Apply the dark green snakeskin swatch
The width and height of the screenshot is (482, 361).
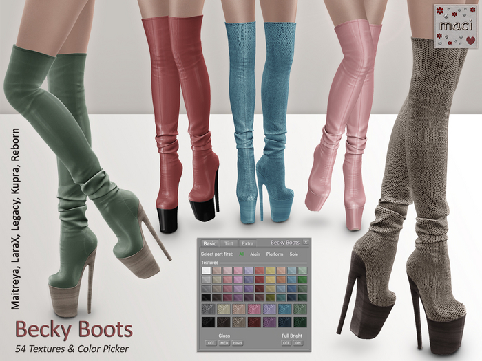coord(300,322)
